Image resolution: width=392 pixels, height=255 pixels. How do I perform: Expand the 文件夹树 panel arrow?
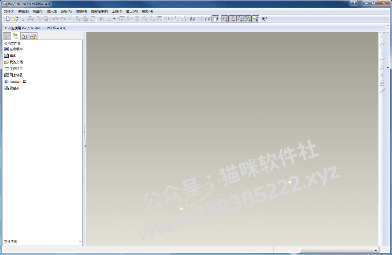80,242
